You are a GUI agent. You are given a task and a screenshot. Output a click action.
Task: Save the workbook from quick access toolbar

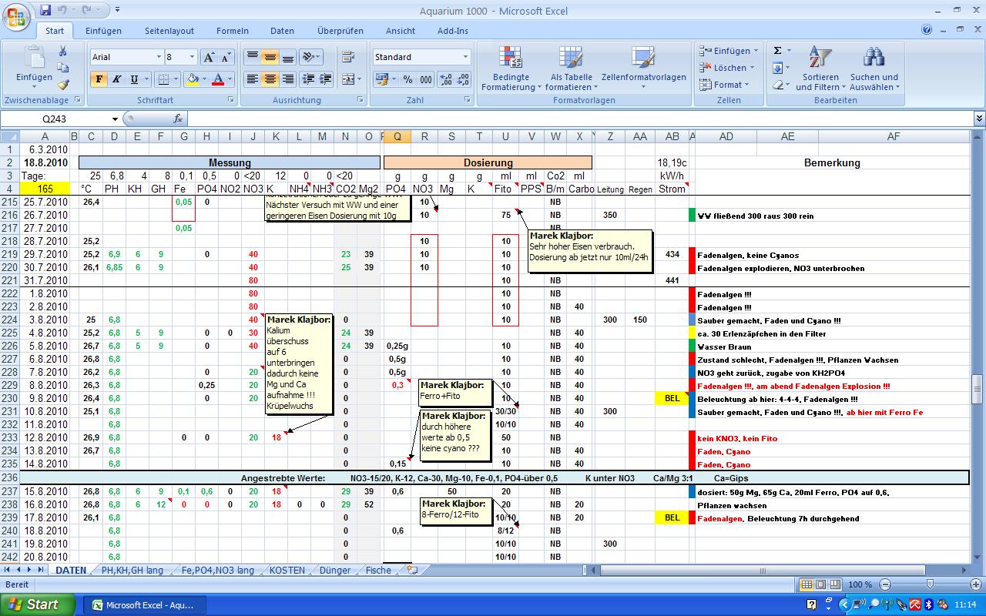[x=45, y=10]
